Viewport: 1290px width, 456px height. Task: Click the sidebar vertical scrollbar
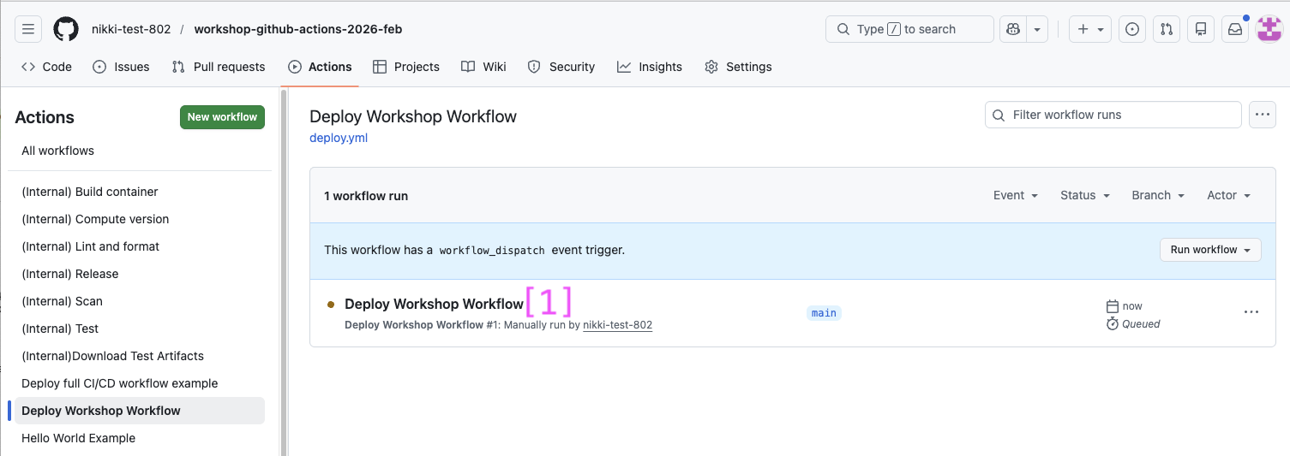tap(284, 272)
